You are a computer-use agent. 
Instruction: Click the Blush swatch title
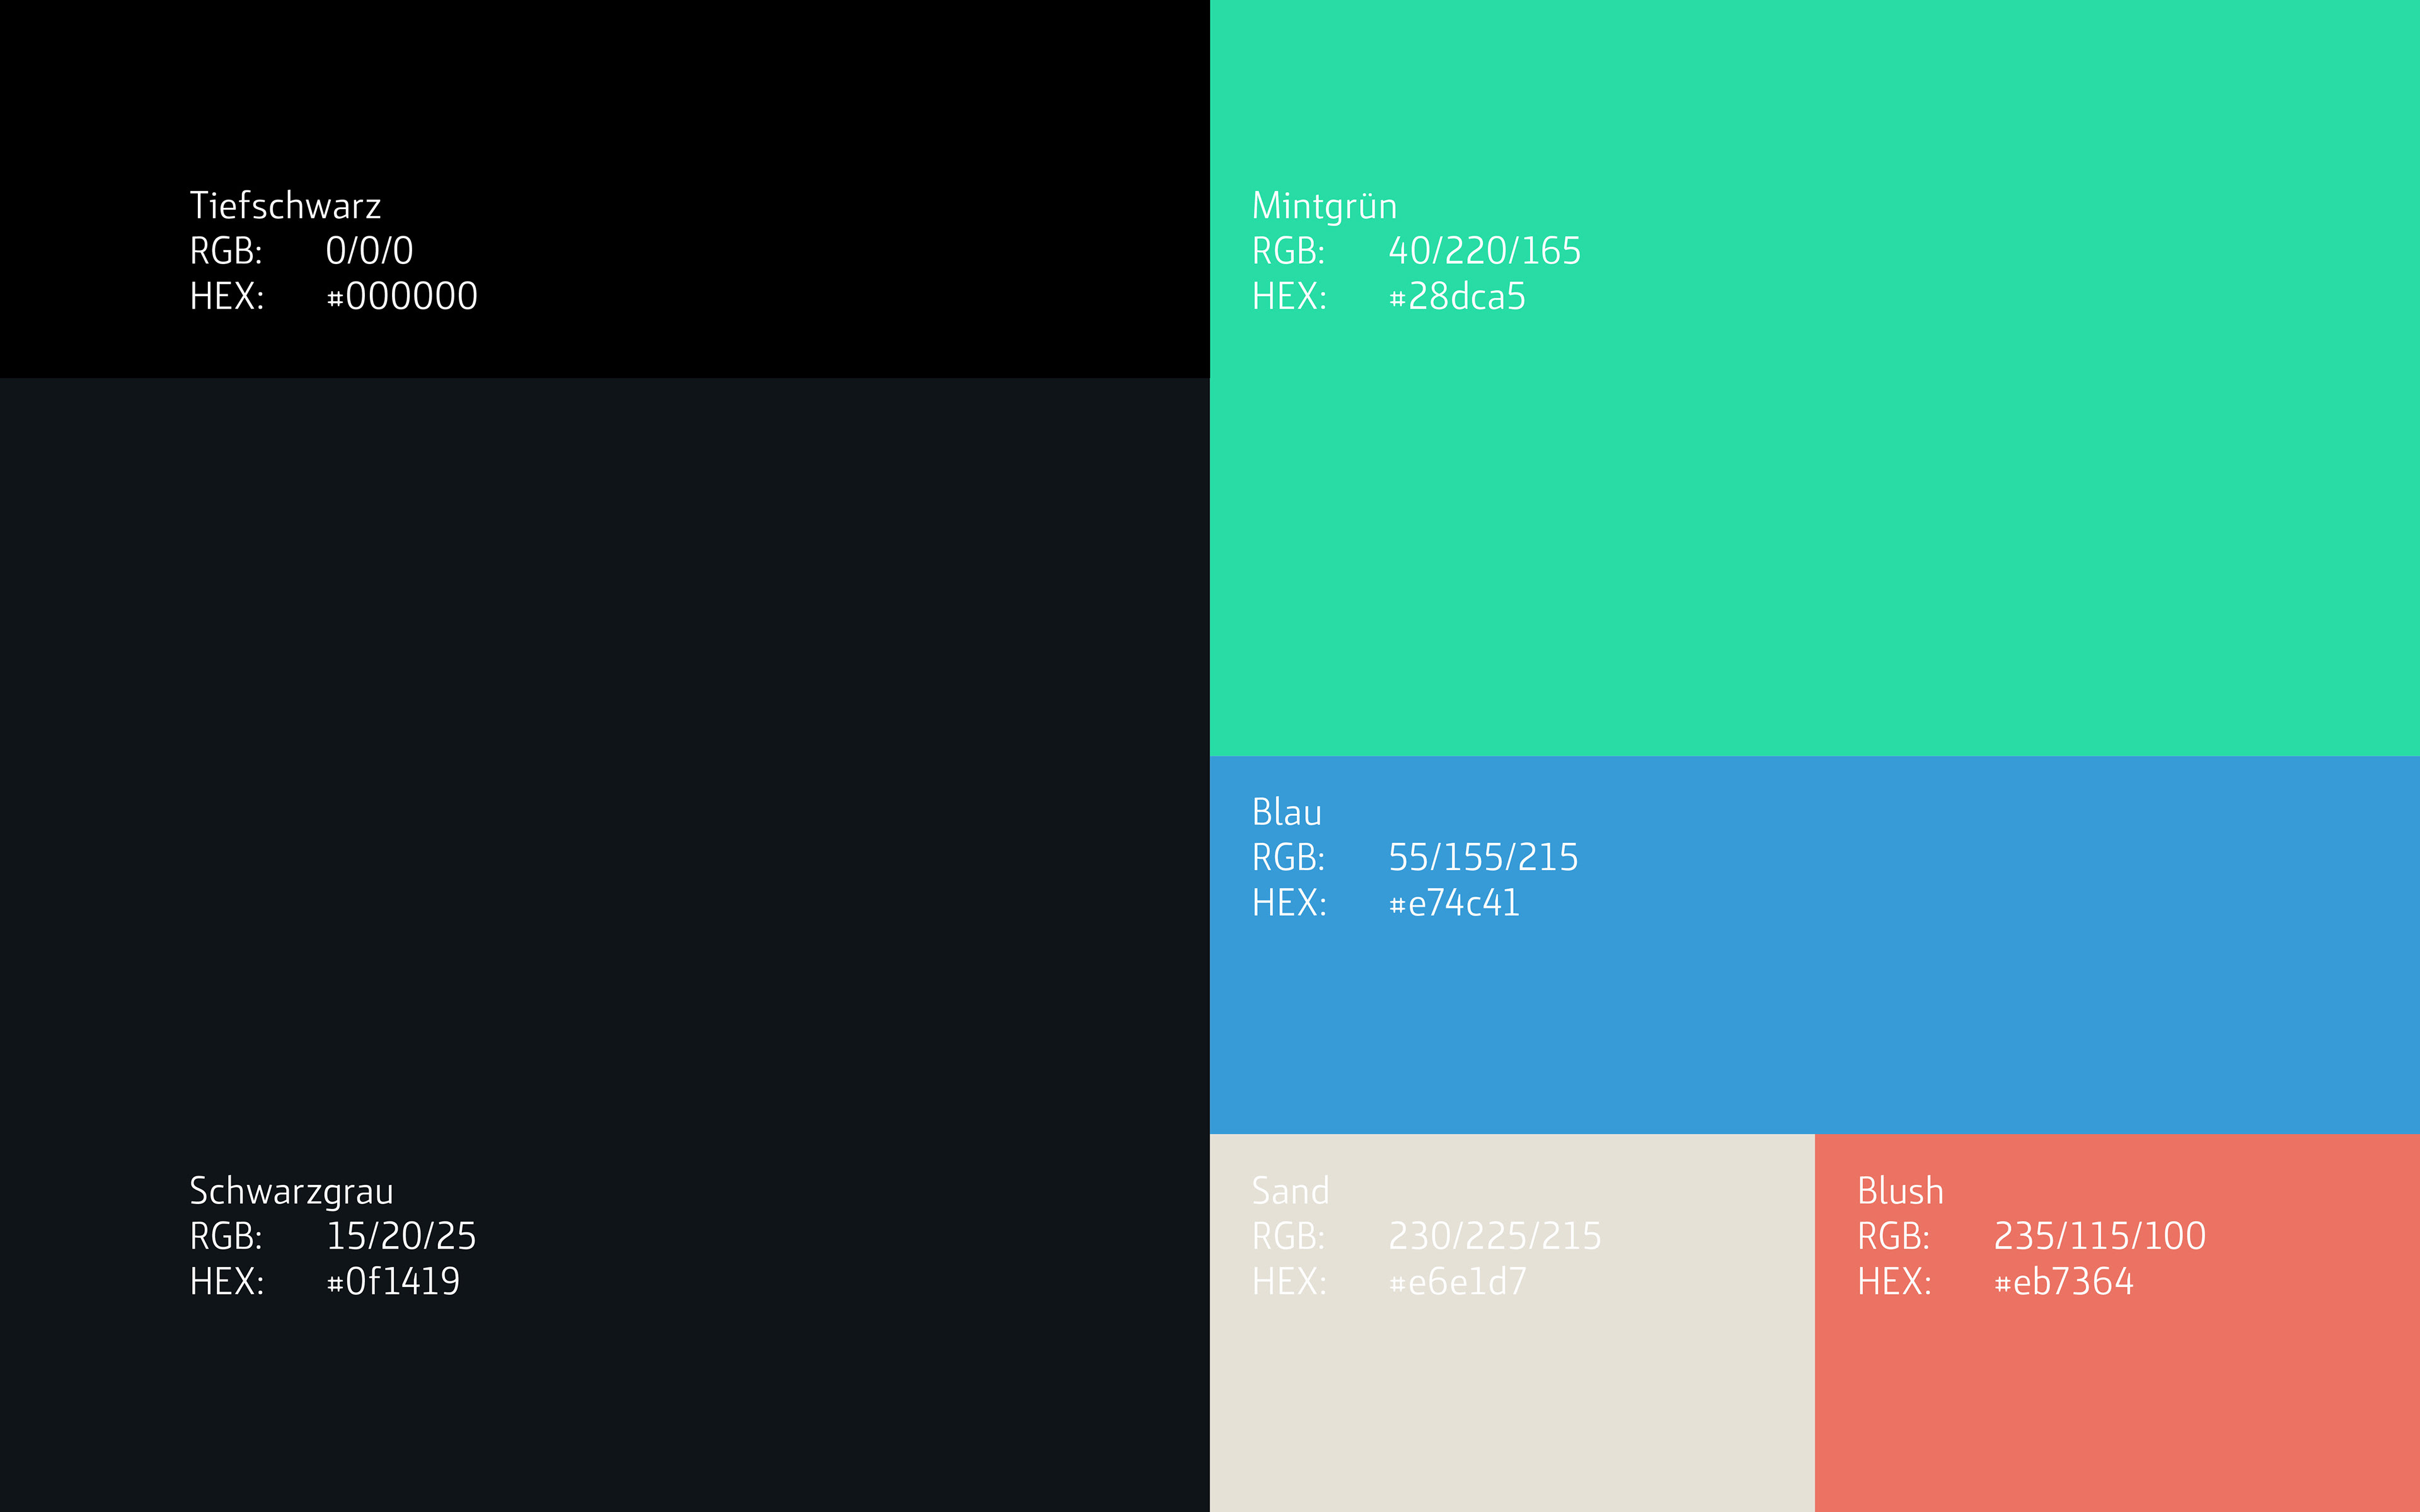point(1900,1191)
